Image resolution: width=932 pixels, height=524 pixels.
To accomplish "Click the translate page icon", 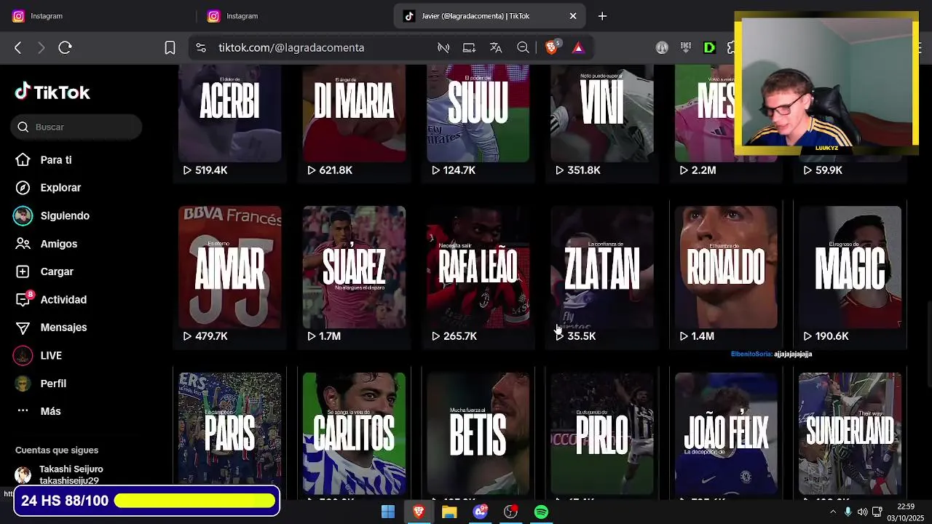I will (x=496, y=47).
